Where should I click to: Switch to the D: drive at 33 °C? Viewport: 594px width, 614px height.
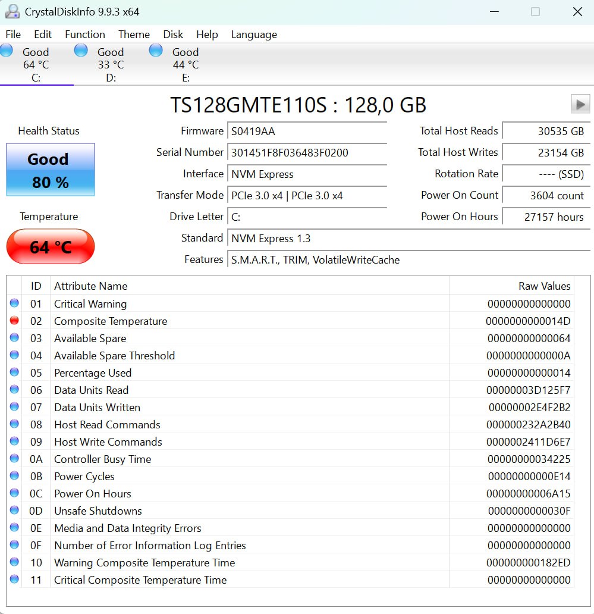click(x=111, y=64)
